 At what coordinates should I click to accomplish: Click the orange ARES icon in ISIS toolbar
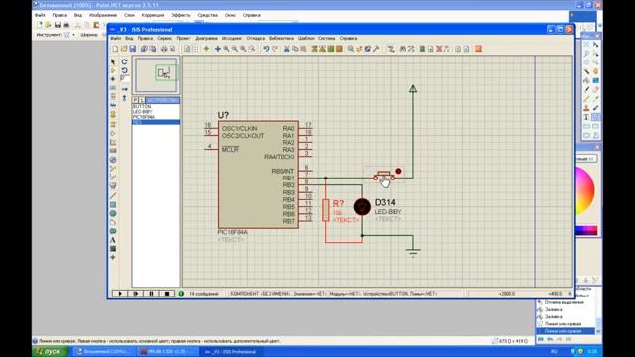click(478, 49)
